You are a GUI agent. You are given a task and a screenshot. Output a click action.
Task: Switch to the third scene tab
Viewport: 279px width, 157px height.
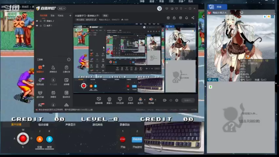(x=60, y=15)
